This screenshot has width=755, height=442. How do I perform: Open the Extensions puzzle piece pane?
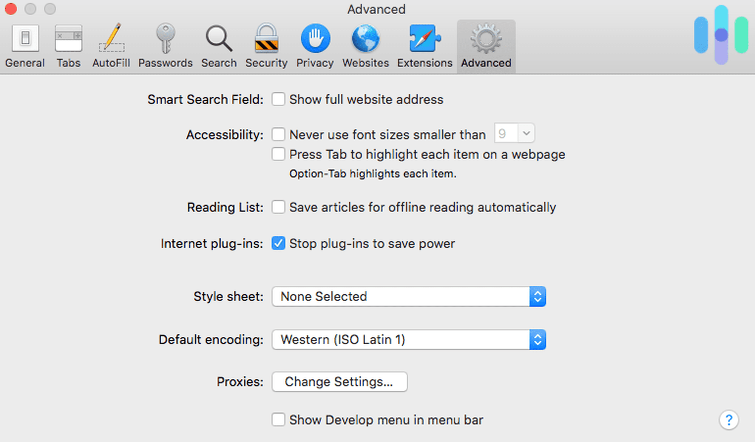(x=425, y=46)
